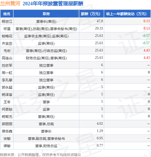
Task: Click the position 董事,财务总监
Action: (x=46, y=146)
